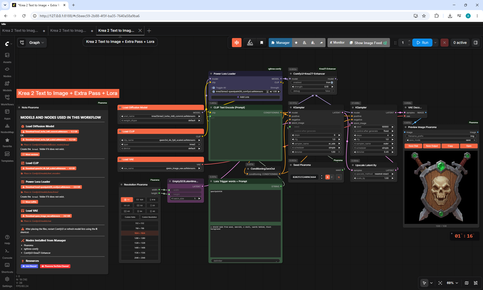Open the Pixaroma YouTube Channel link
Image resolution: width=483 pixels, height=290 pixels.
tap(55, 266)
